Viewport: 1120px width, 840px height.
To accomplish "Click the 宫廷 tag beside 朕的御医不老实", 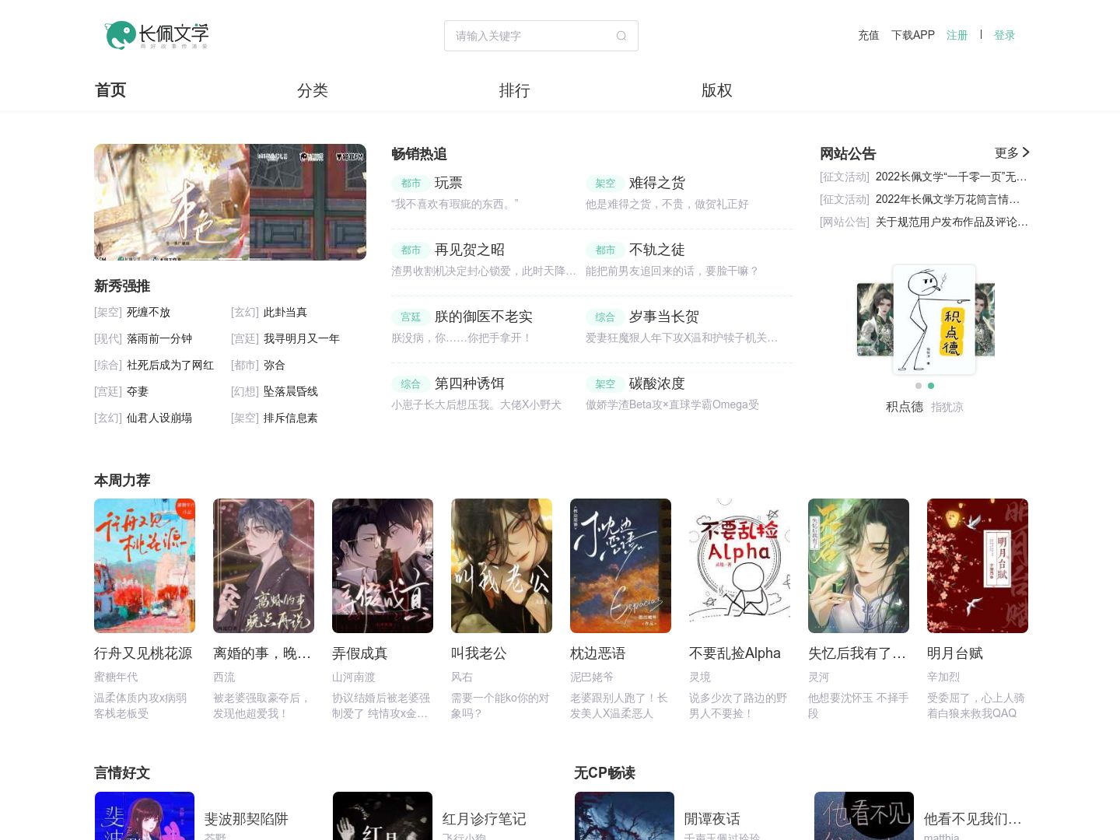I will click(x=411, y=317).
